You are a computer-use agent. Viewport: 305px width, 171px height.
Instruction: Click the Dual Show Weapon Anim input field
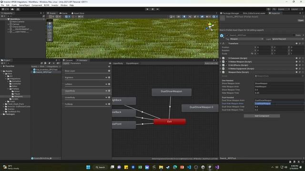pyautogui.click(x=279, y=100)
